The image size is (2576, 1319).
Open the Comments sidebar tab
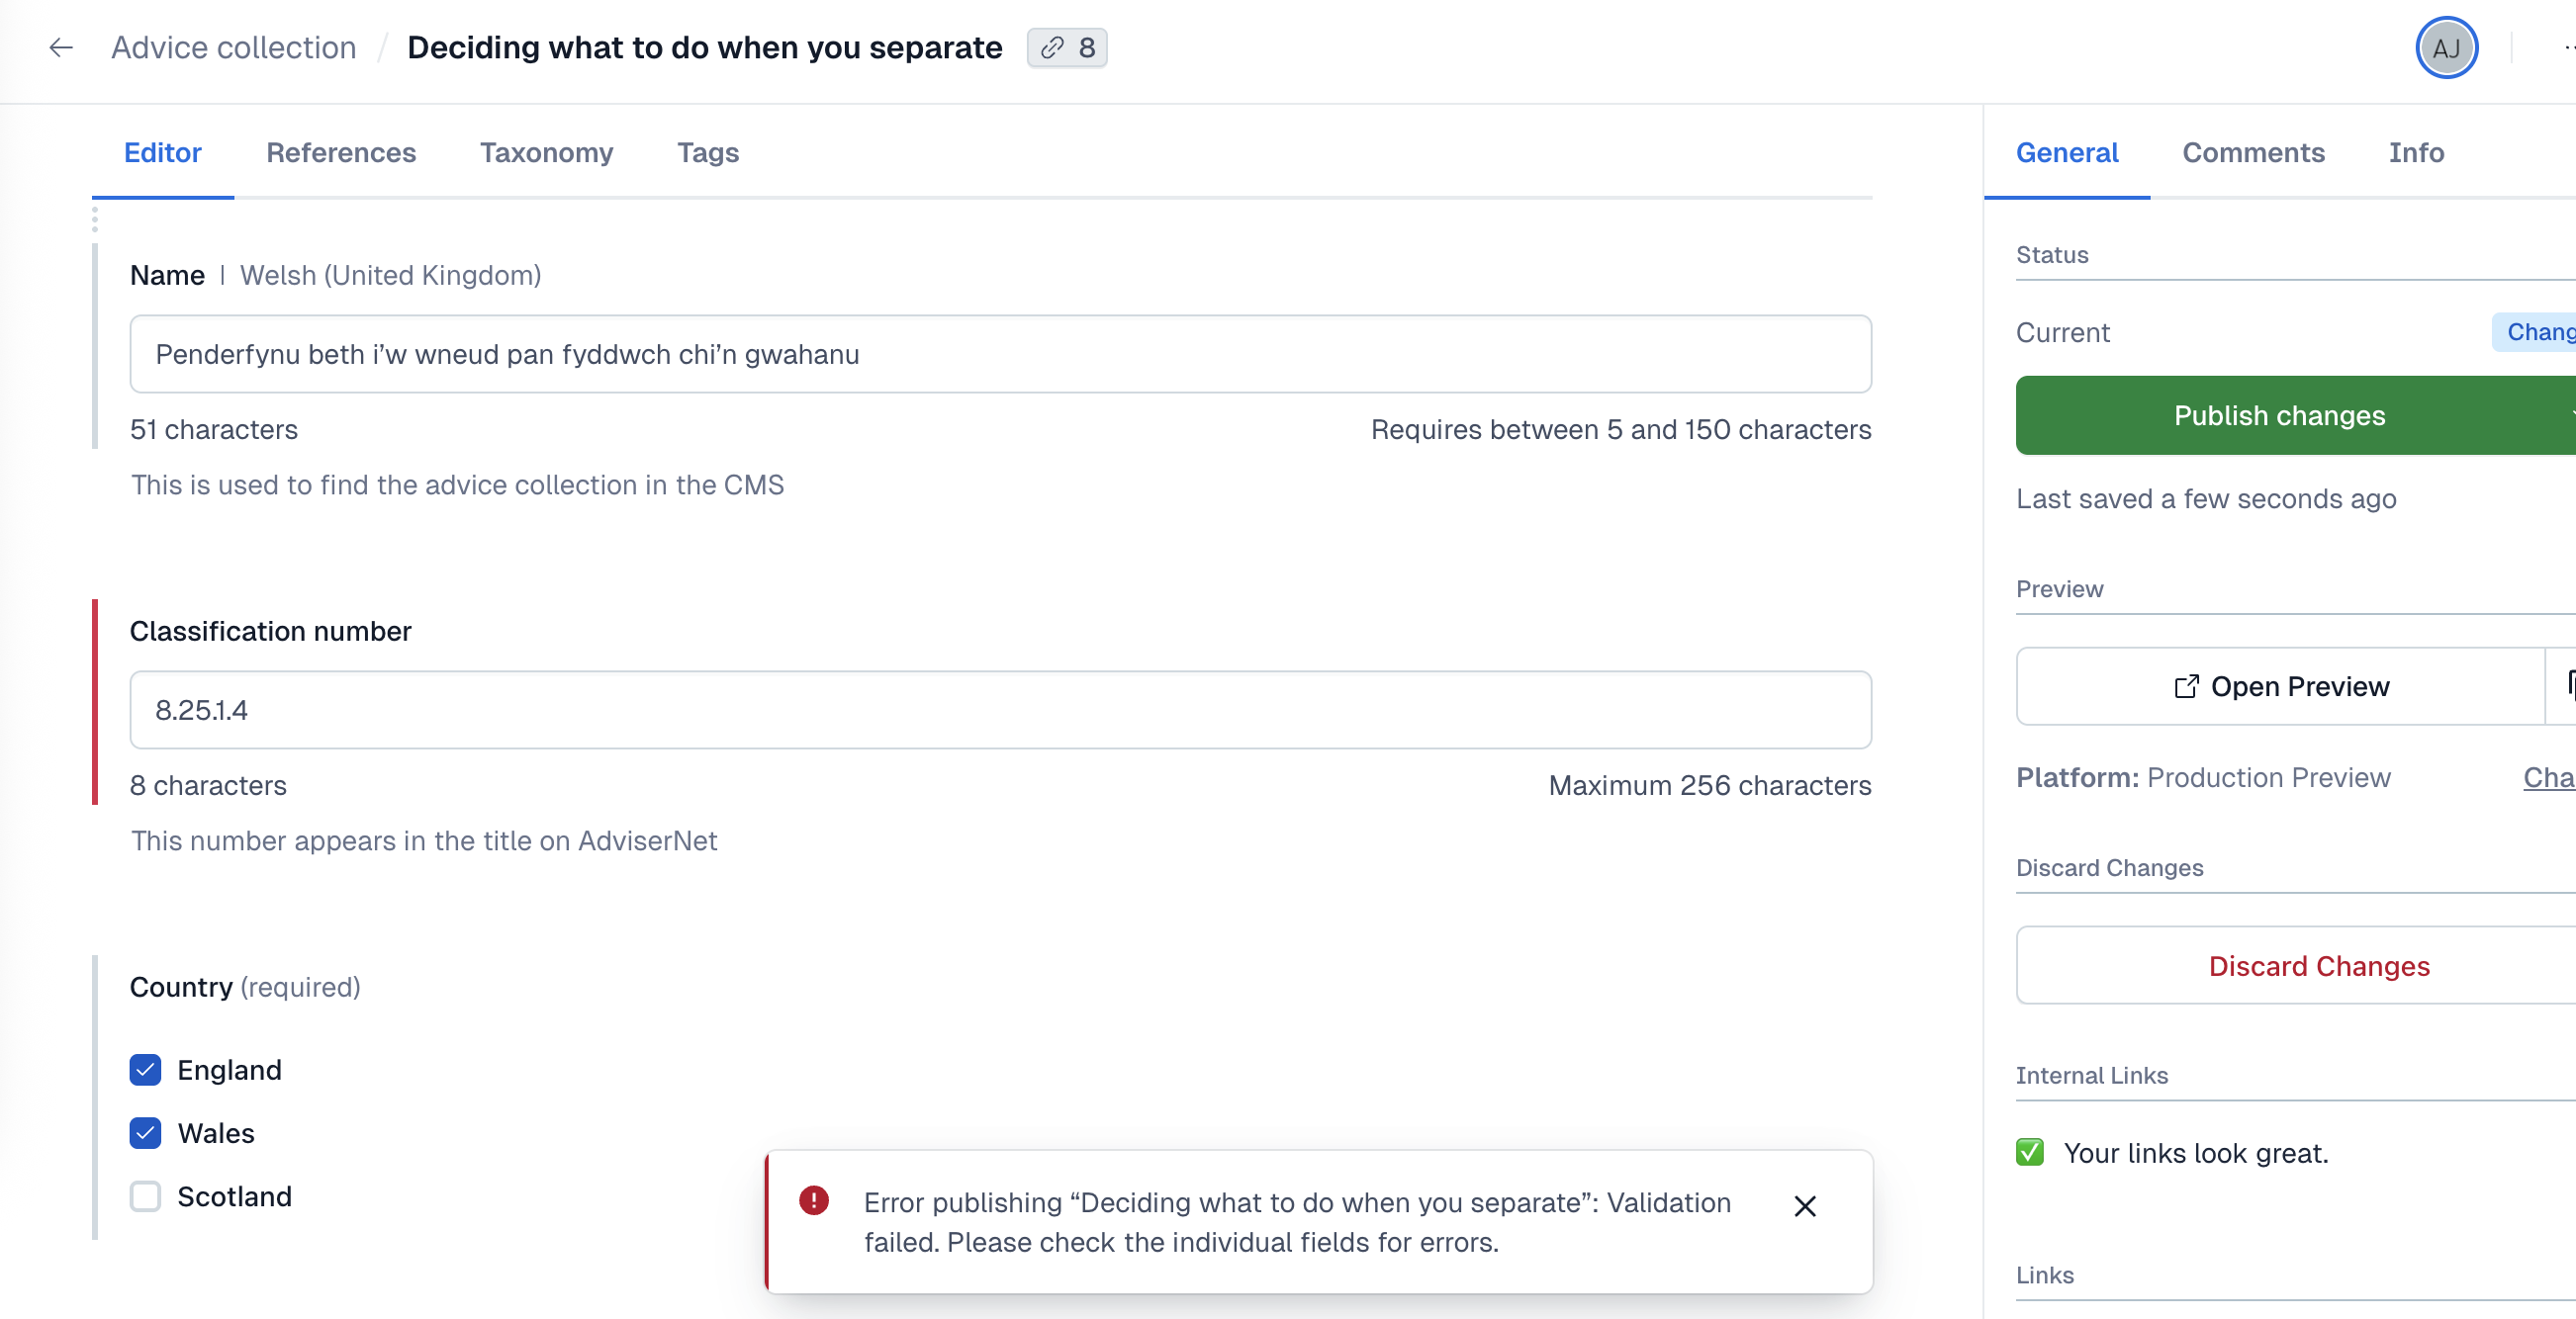coord(2253,153)
